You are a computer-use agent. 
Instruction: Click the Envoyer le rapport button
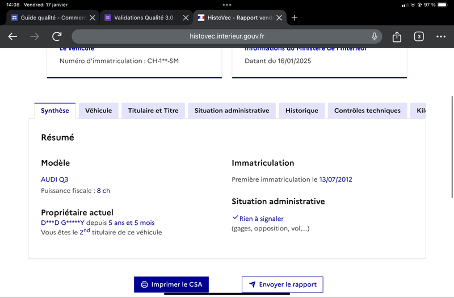pos(283,284)
